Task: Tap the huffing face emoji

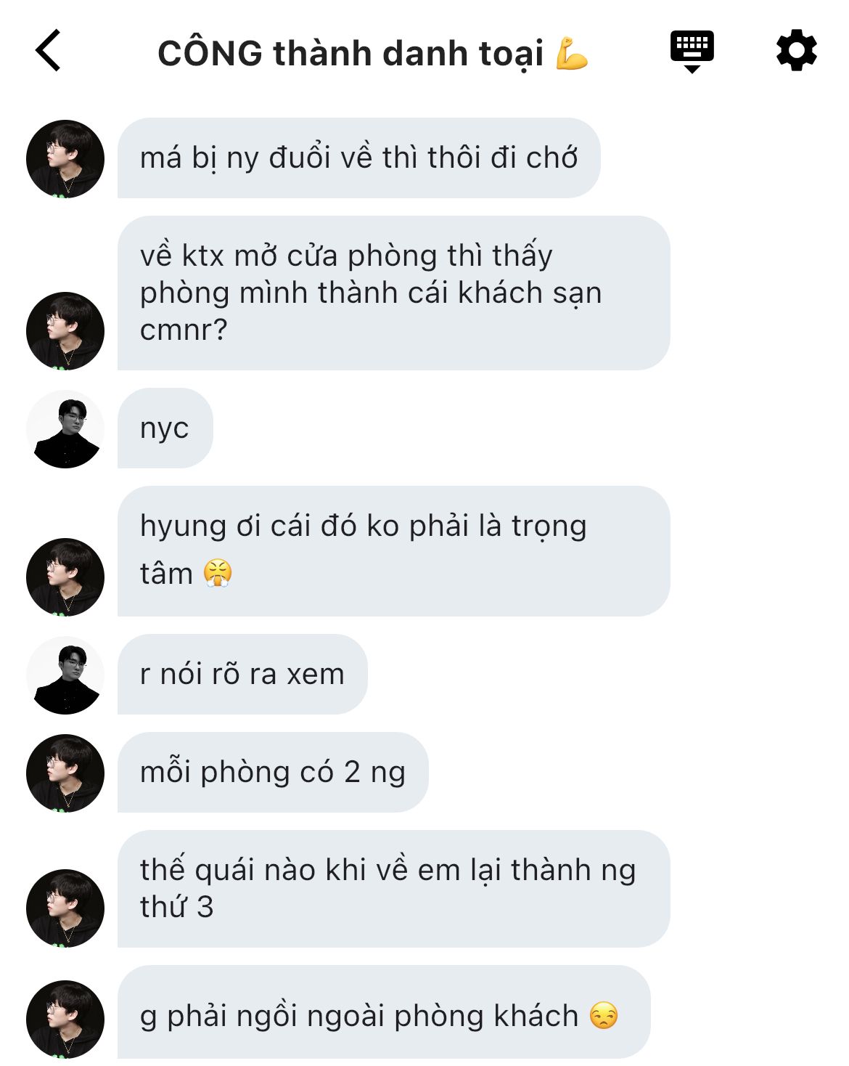Action: 217,573
